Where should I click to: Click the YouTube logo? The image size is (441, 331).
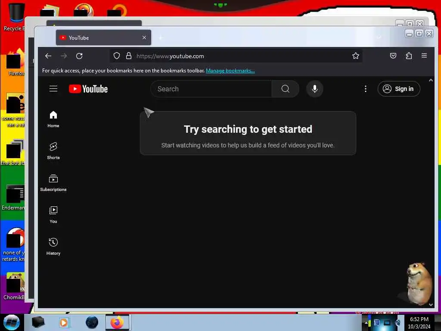(88, 89)
